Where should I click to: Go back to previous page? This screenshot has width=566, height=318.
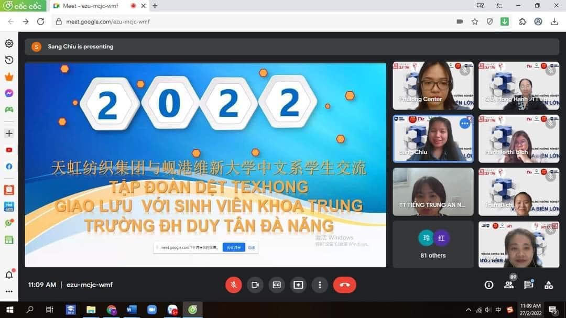[x=11, y=21]
